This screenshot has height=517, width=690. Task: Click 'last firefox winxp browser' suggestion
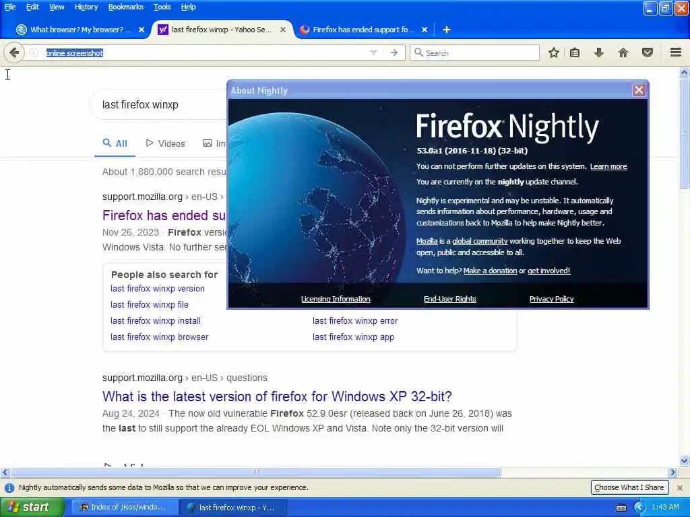[159, 337]
